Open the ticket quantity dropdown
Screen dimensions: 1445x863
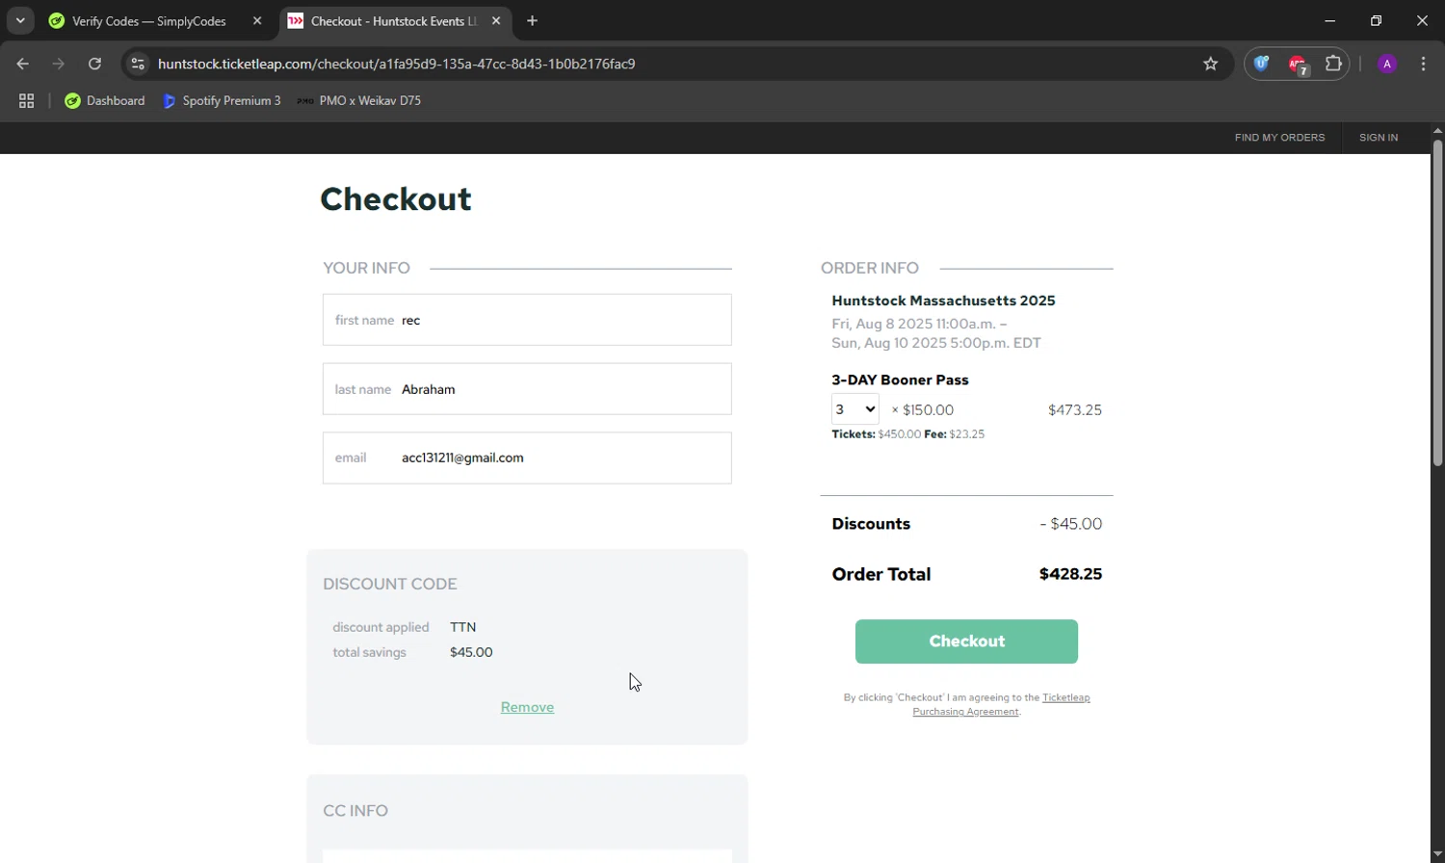855,409
